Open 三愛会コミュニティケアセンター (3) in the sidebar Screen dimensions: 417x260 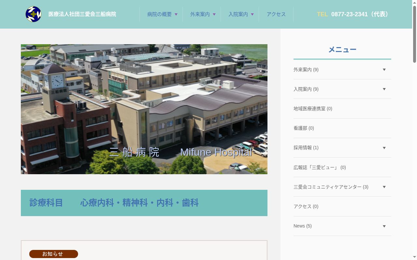(331, 187)
